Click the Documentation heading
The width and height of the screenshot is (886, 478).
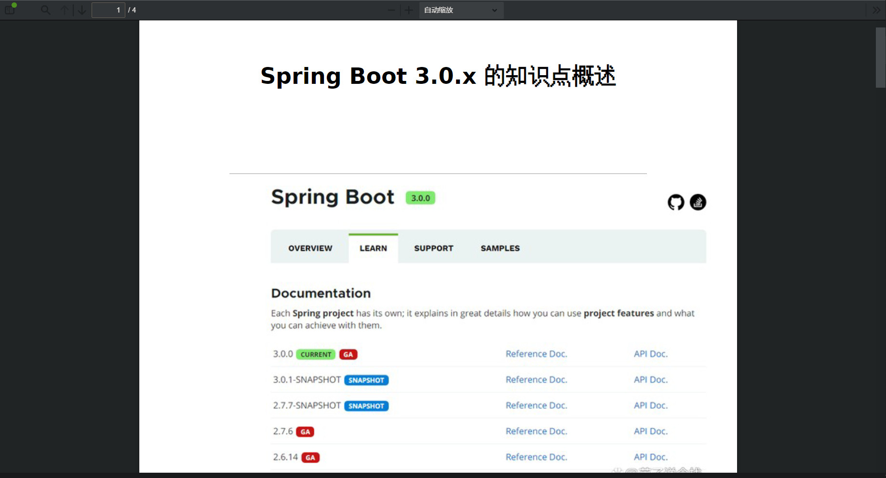pos(321,293)
